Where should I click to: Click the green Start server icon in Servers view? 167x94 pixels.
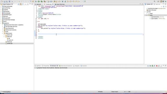152,66
